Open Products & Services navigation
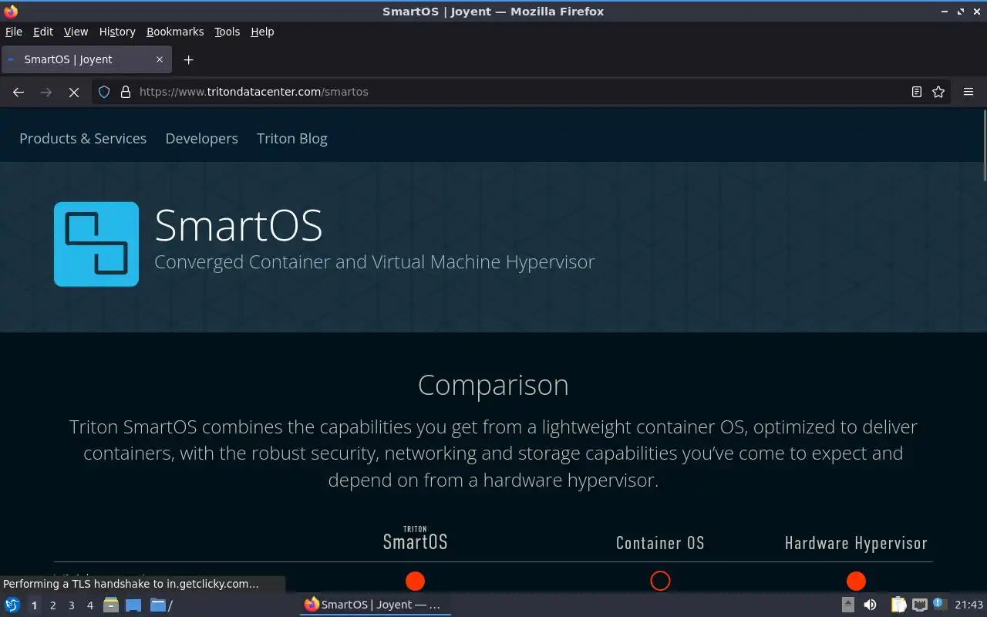 click(x=83, y=139)
